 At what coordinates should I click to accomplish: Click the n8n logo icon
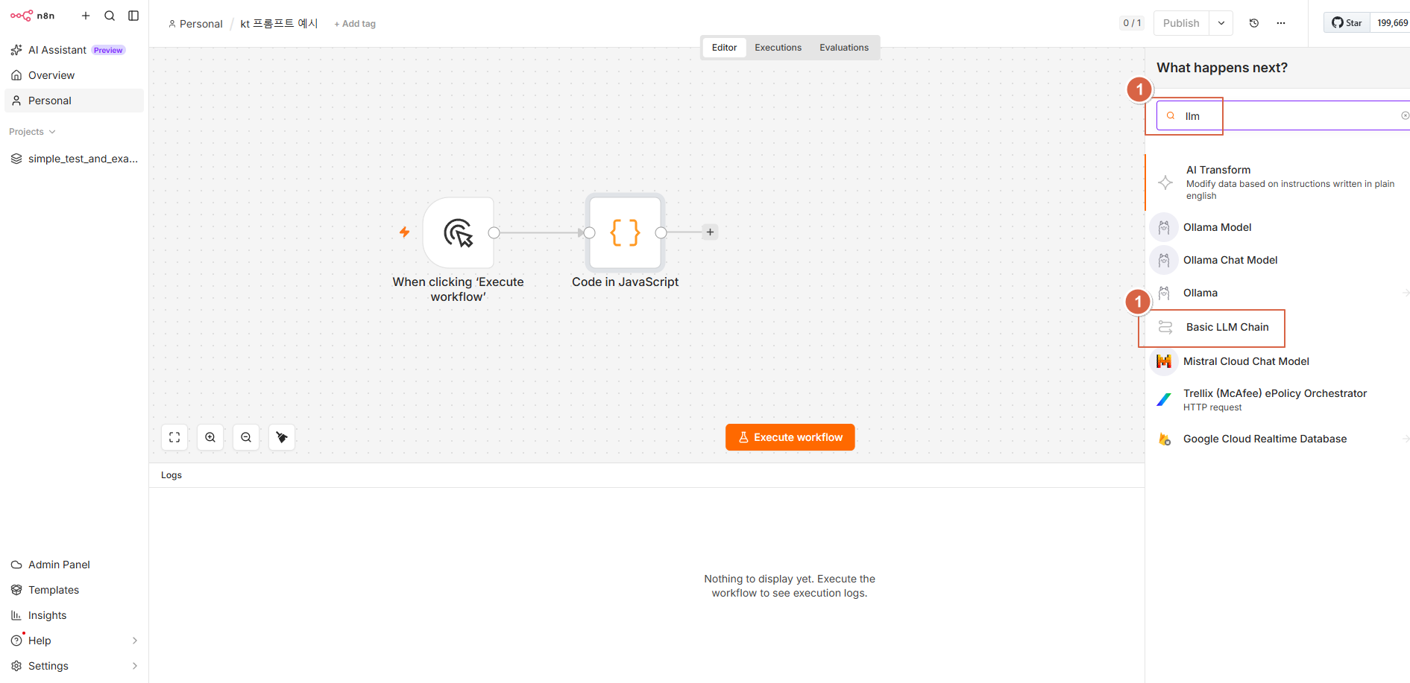point(22,16)
